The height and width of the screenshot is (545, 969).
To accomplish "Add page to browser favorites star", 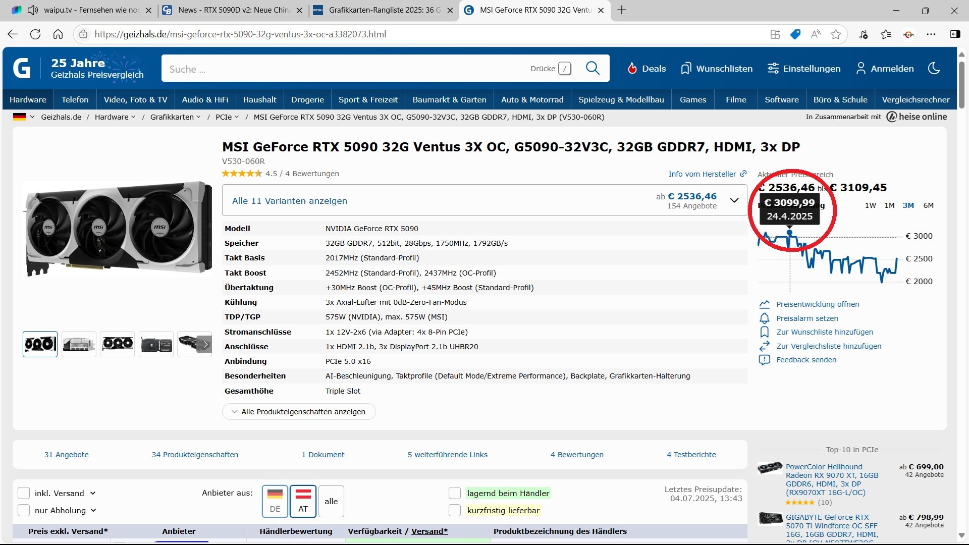I will [x=836, y=34].
